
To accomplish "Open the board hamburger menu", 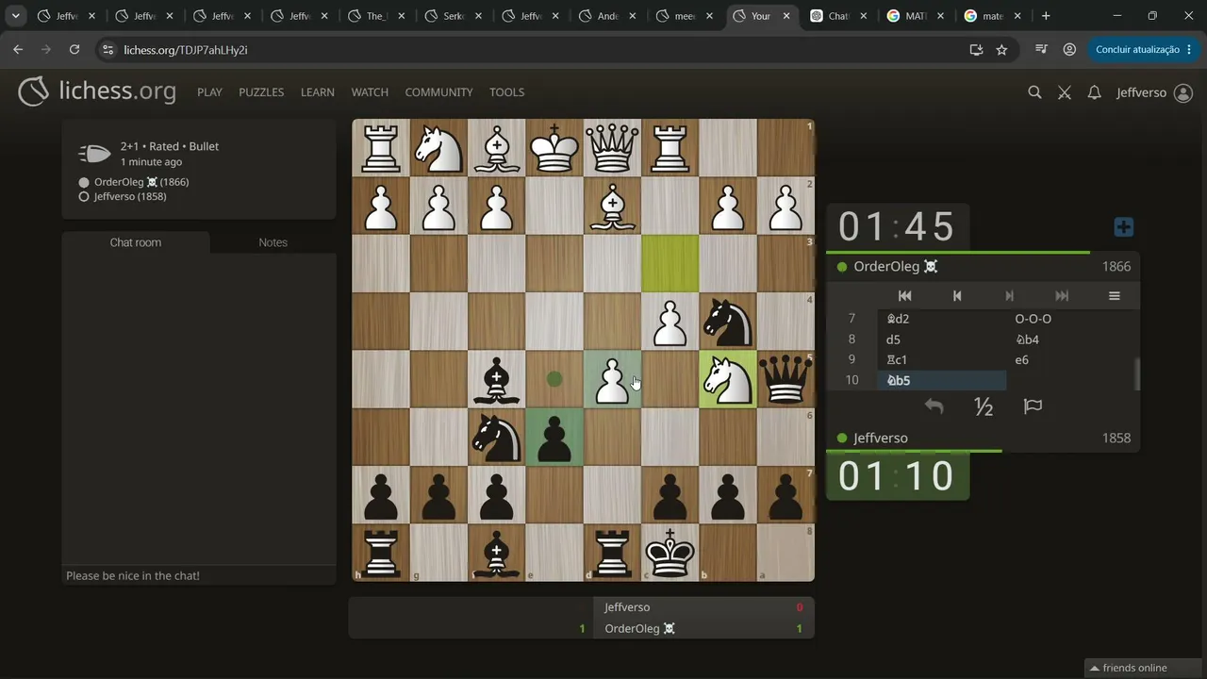I will (1115, 295).
